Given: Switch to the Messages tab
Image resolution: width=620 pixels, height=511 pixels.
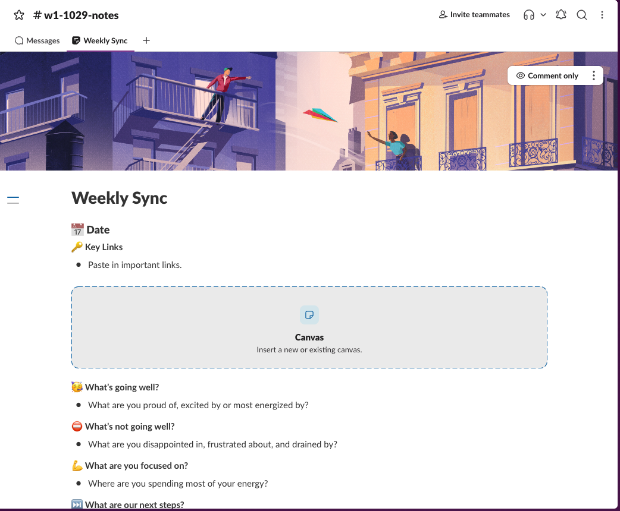Looking at the screenshot, I should tap(37, 40).
